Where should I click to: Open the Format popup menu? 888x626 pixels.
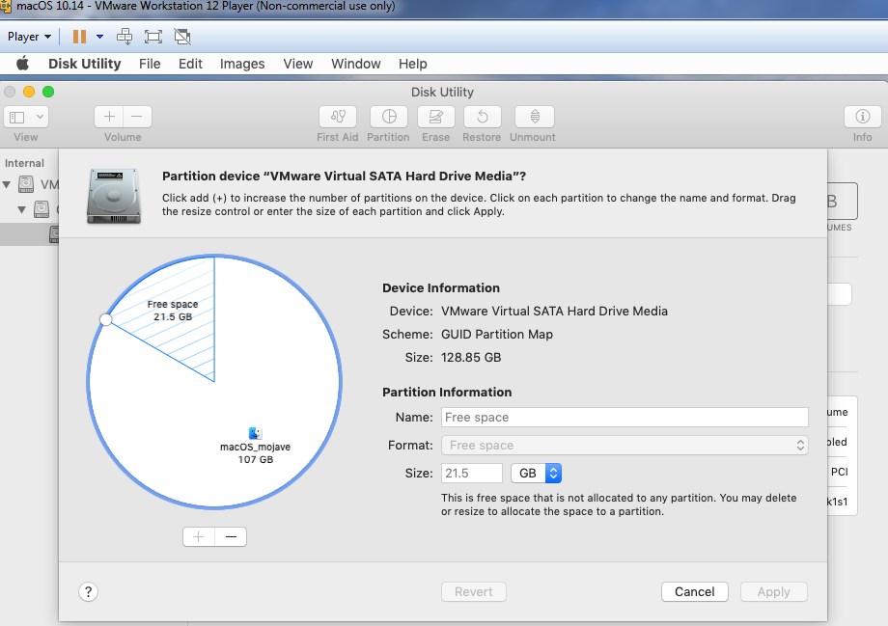click(x=624, y=446)
